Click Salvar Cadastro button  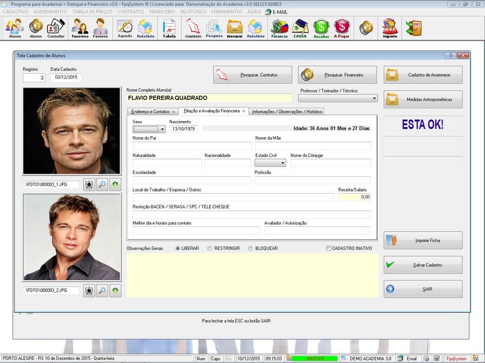423,265
